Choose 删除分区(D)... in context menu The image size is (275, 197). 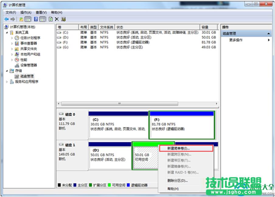pos(186,181)
